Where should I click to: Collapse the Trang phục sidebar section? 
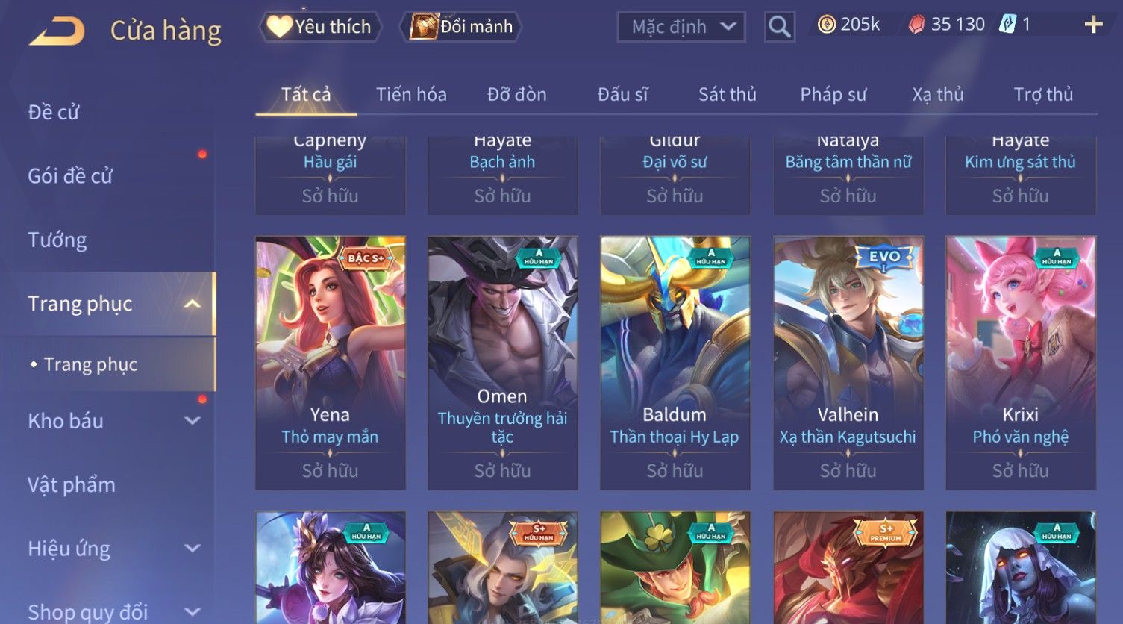pyautogui.click(x=193, y=304)
